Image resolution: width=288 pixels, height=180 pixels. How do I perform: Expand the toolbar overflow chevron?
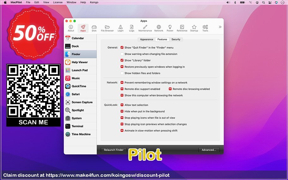(220, 27)
